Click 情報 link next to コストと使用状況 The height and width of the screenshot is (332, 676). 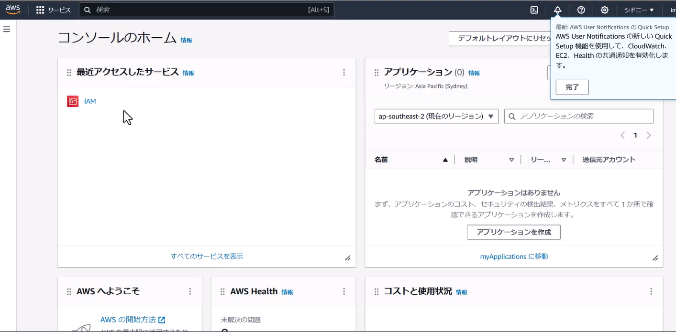point(461,292)
